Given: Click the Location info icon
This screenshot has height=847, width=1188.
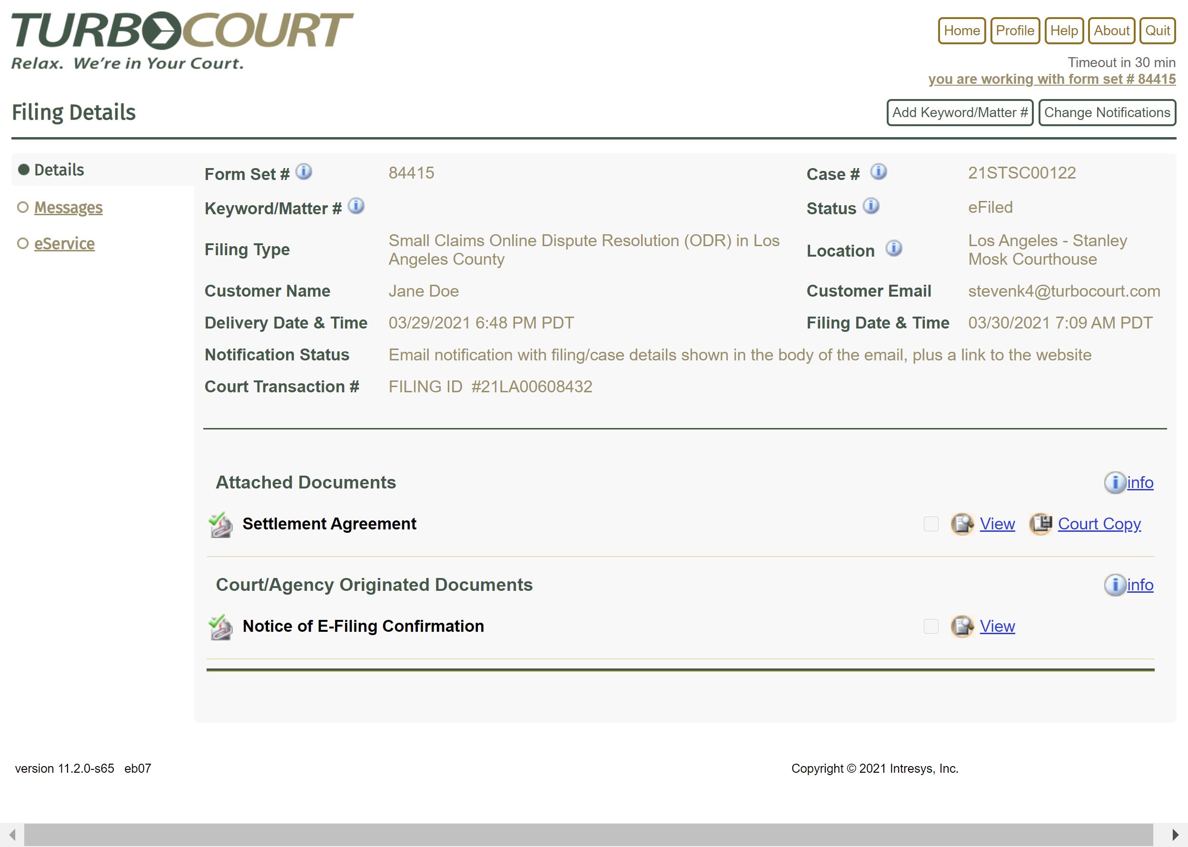Looking at the screenshot, I should tap(893, 249).
